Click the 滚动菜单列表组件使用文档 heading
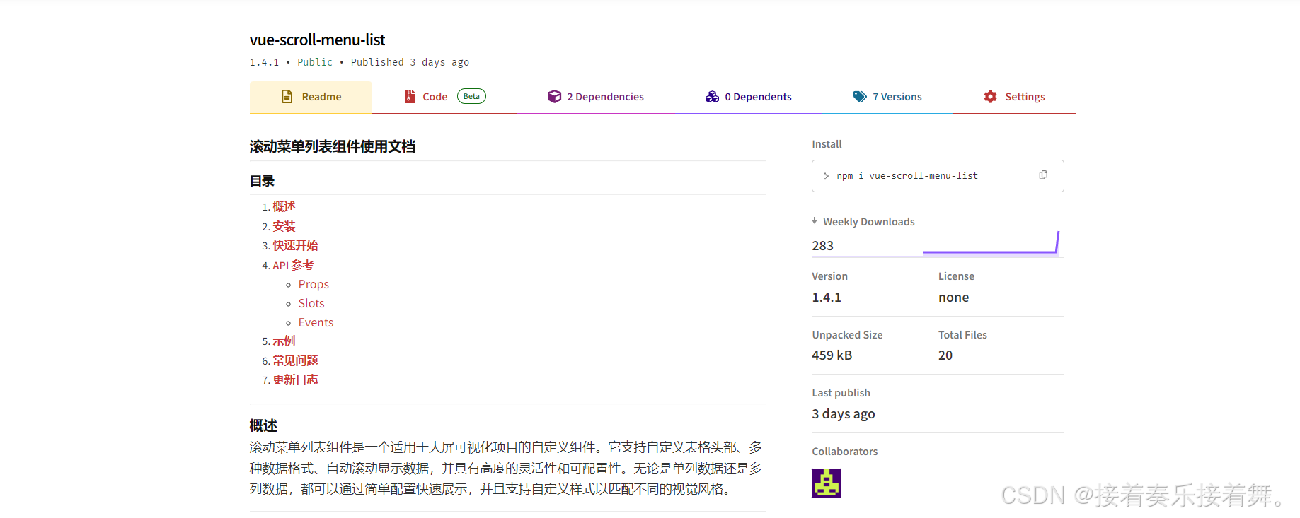 click(332, 146)
